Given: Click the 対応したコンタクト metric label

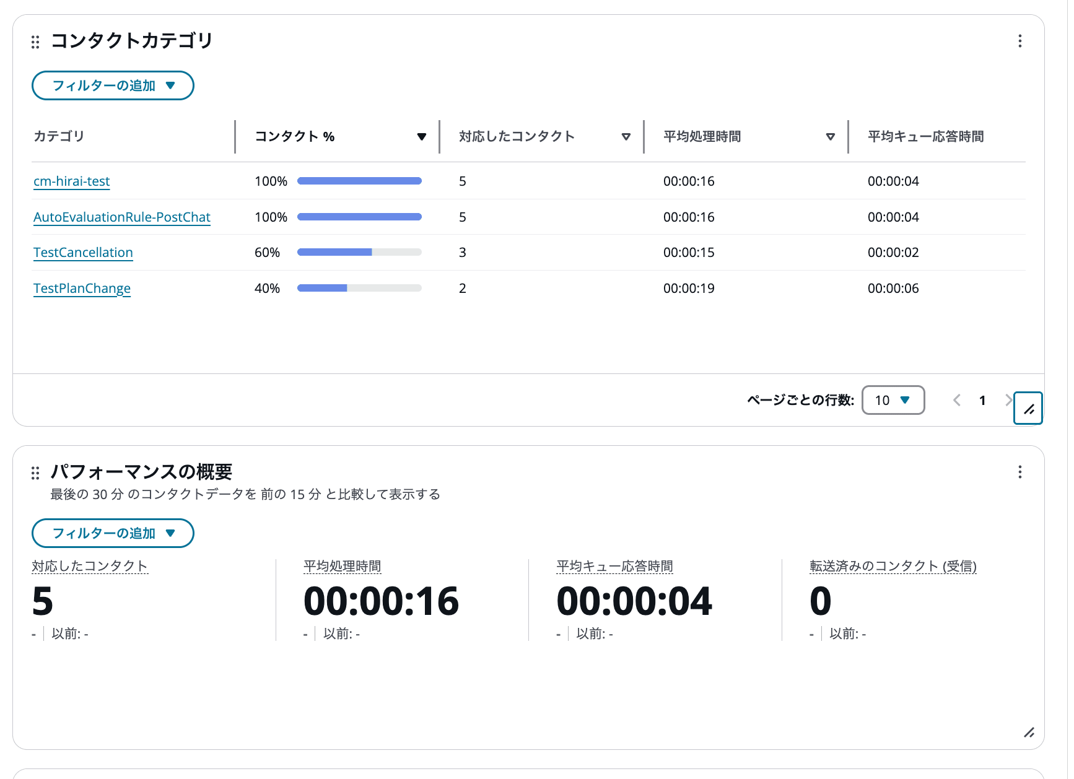Looking at the screenshot, I should [x=90, y=566].
